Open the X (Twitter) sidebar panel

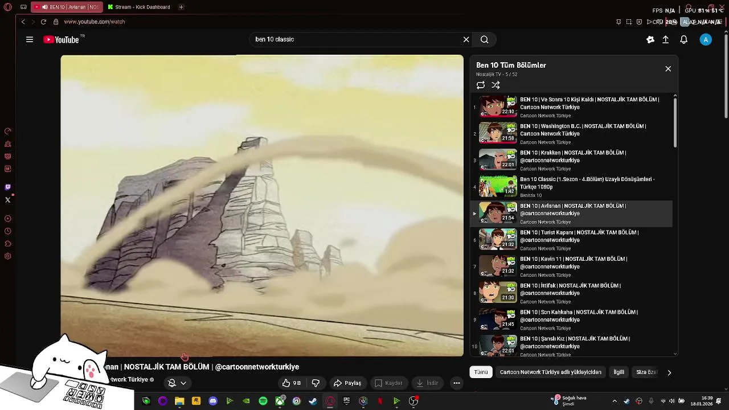click(x=8, y=200)
